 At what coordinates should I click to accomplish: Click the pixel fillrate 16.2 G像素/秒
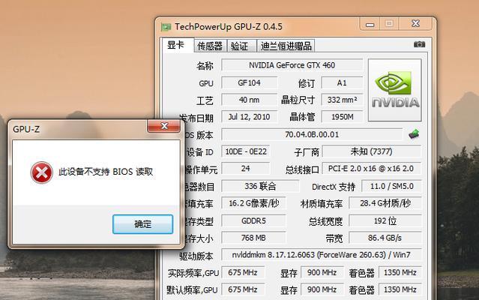253,203
